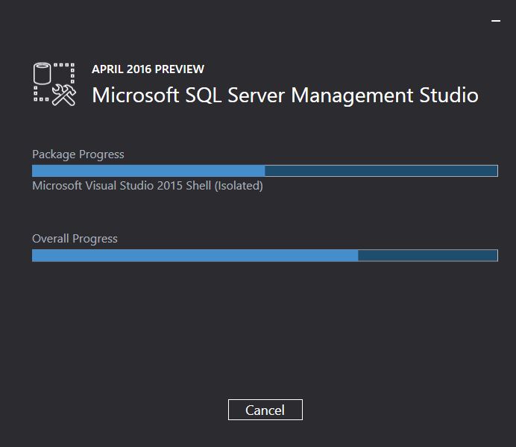
Task: Click the unfilled part of the Package Progress bar
Action: pyautogui.click(x=380, y=171)
